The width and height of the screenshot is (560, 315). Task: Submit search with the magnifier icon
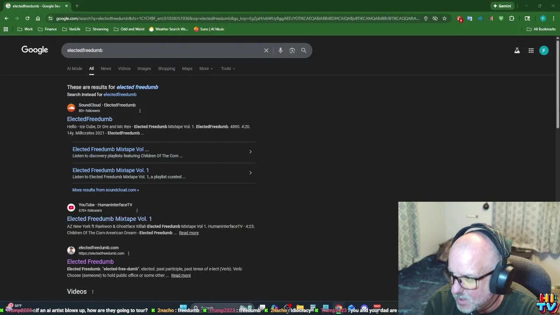click(304, 50)
